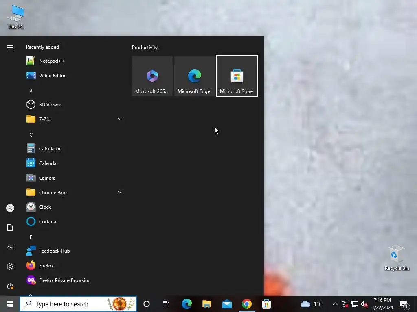The width and height of the screenshot is (417, 312).
Task: Open Feedback Hub
Action: 75,251
